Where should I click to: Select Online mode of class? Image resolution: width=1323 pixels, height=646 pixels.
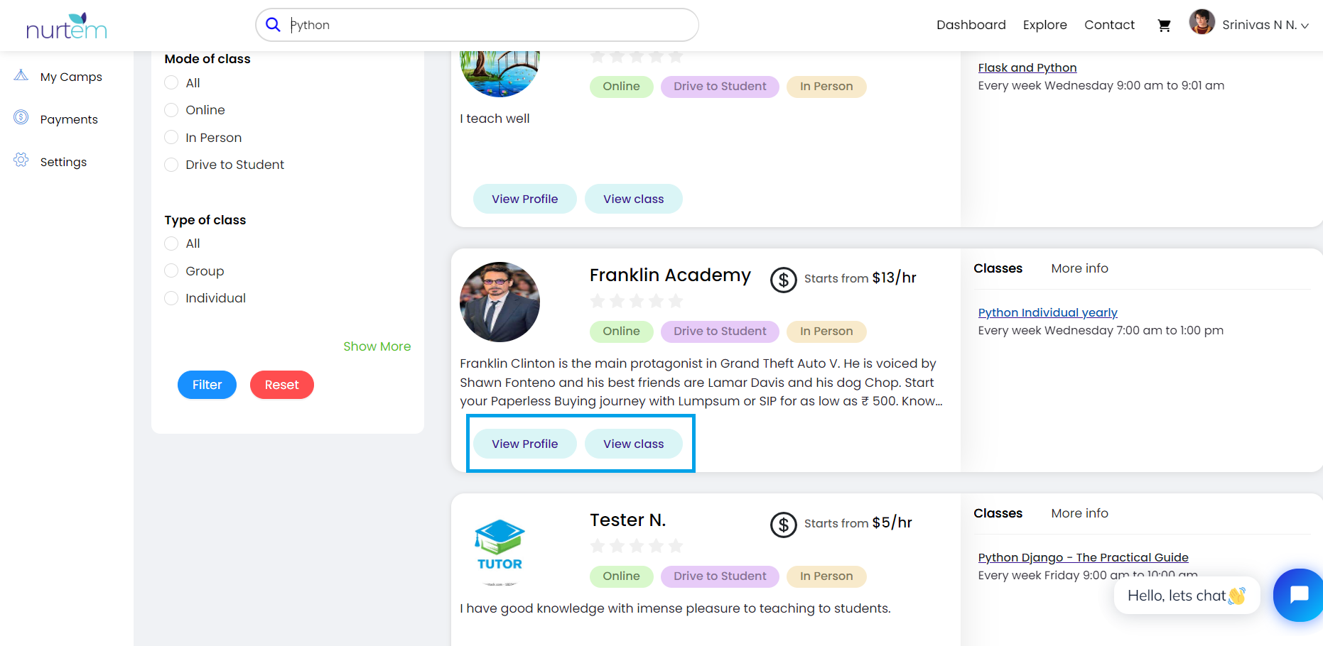[x=171, y=110]
